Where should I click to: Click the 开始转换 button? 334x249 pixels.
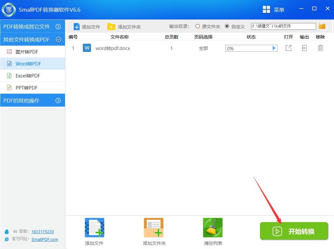[x=294, y=231]
